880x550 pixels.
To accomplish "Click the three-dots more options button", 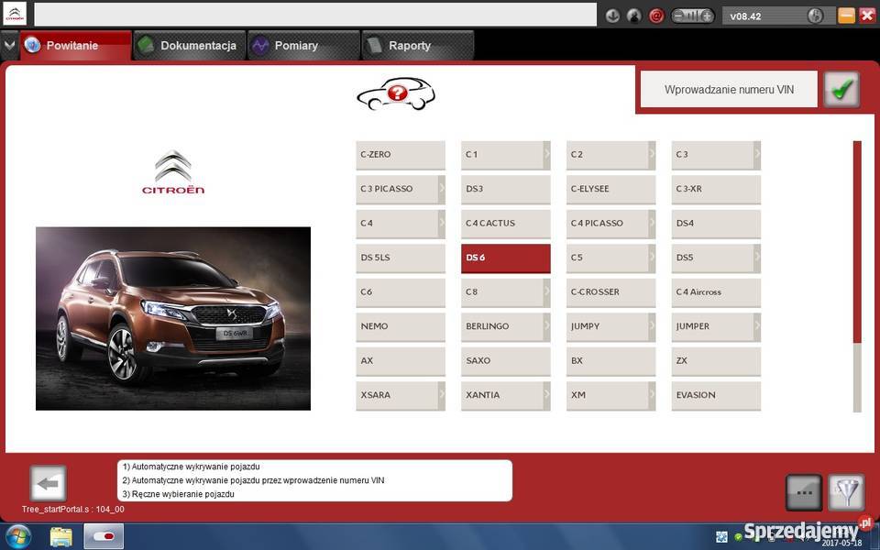I will [x=804, y=492].
